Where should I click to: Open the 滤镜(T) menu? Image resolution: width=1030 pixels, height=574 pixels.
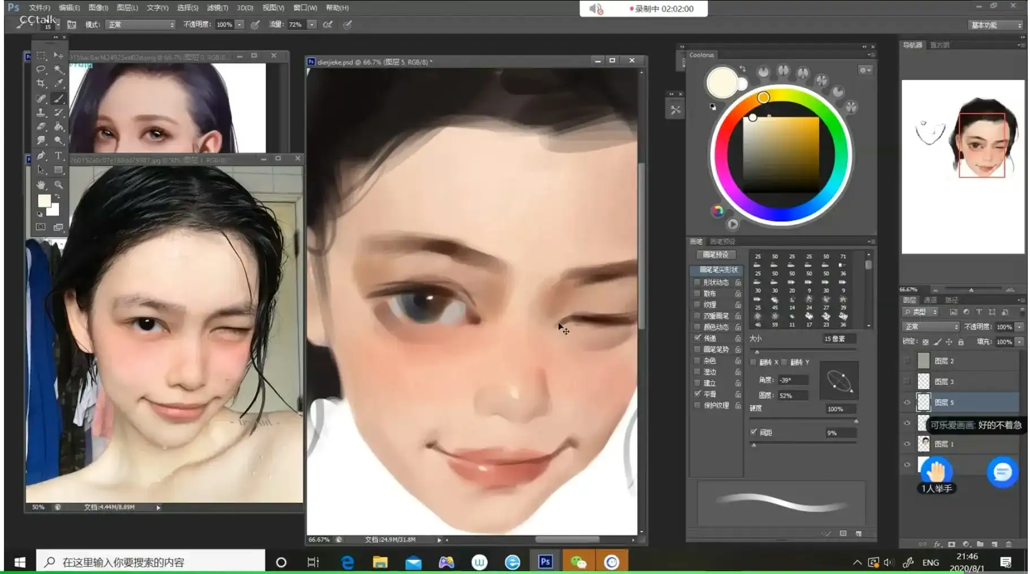coord(217,8)
